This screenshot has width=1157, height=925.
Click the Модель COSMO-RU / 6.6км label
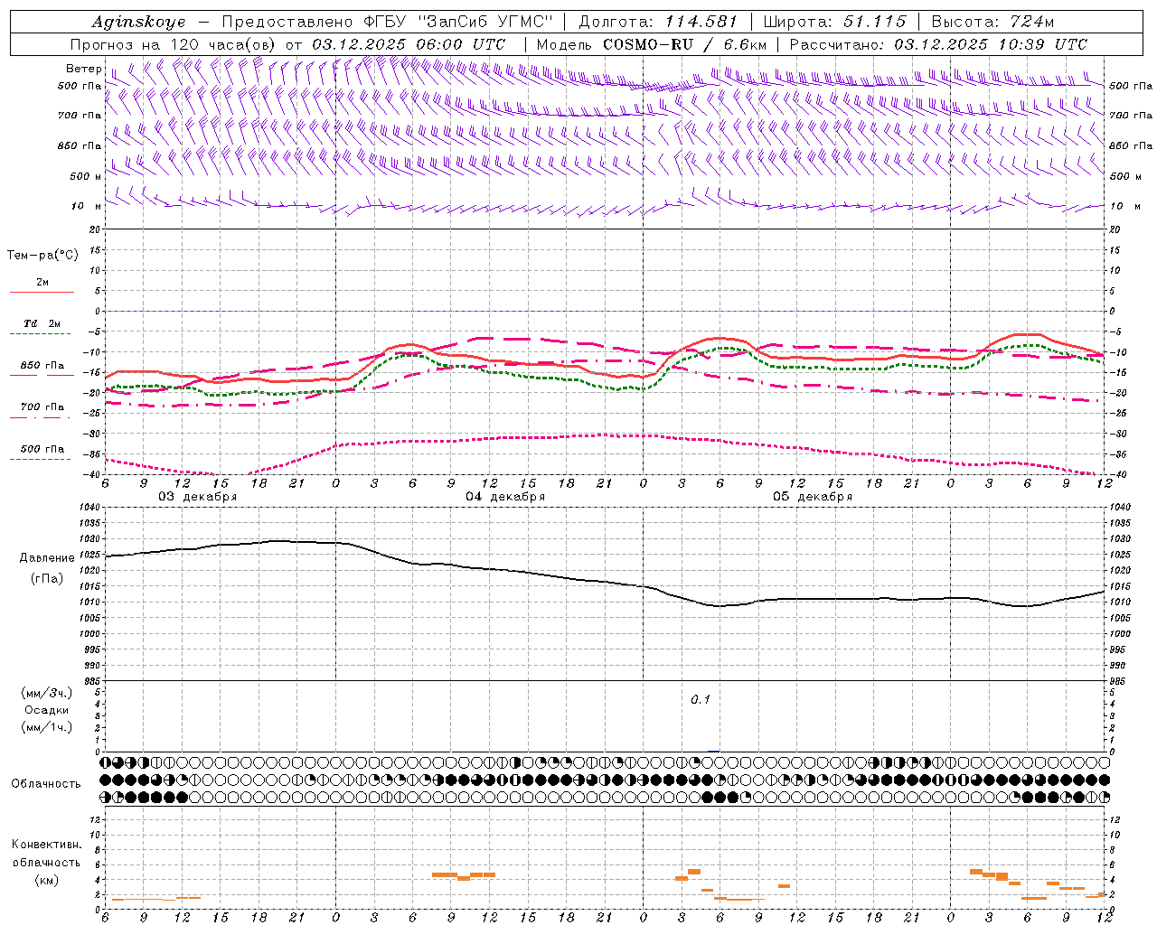[651, 44]
